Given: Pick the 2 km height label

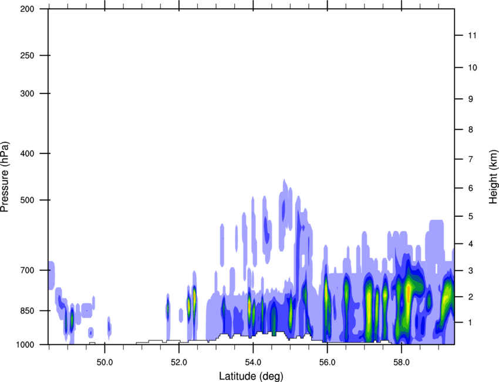Looking at the screenshot, I should [470, 297].
